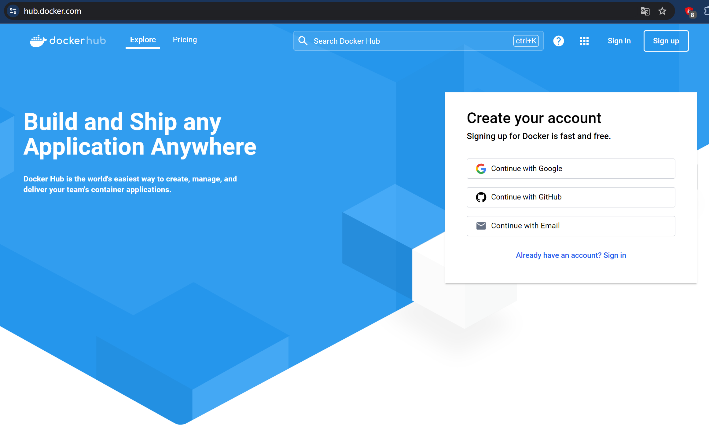This screenshot has height=438, width=709.
Task: Click the search magnifier icon
Action: point(303,41)
